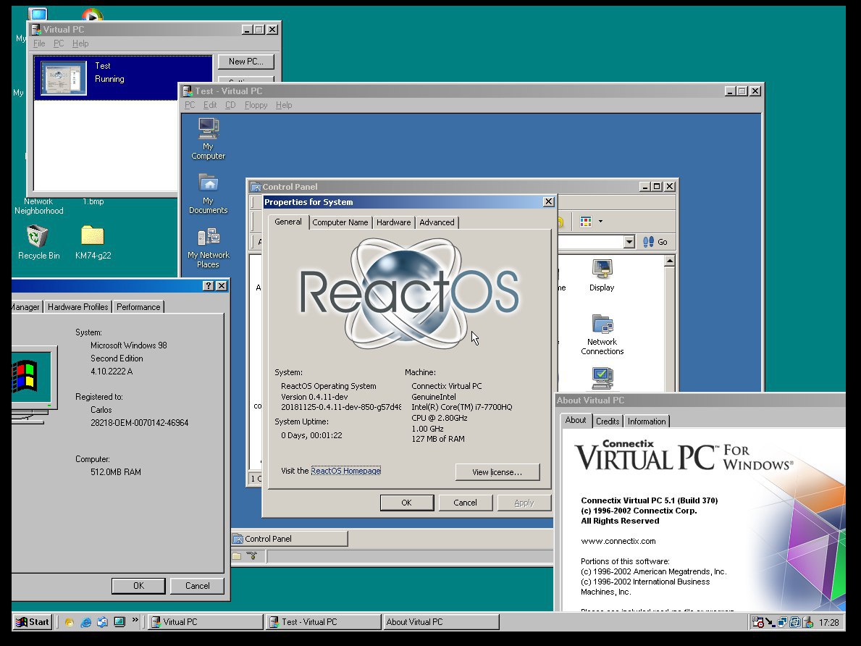Open CD menu in Test - Virtual PC
Viewport: 861px width, 646px height.
point(230,105)
